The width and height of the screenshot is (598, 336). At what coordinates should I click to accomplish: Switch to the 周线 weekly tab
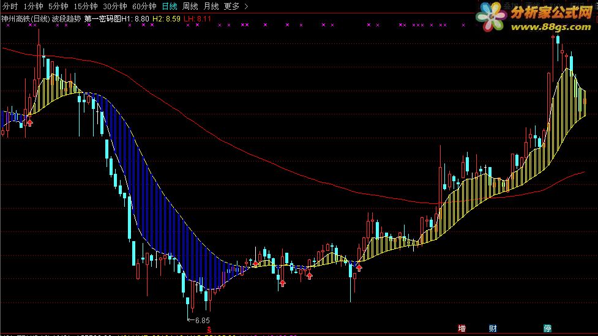190,7
